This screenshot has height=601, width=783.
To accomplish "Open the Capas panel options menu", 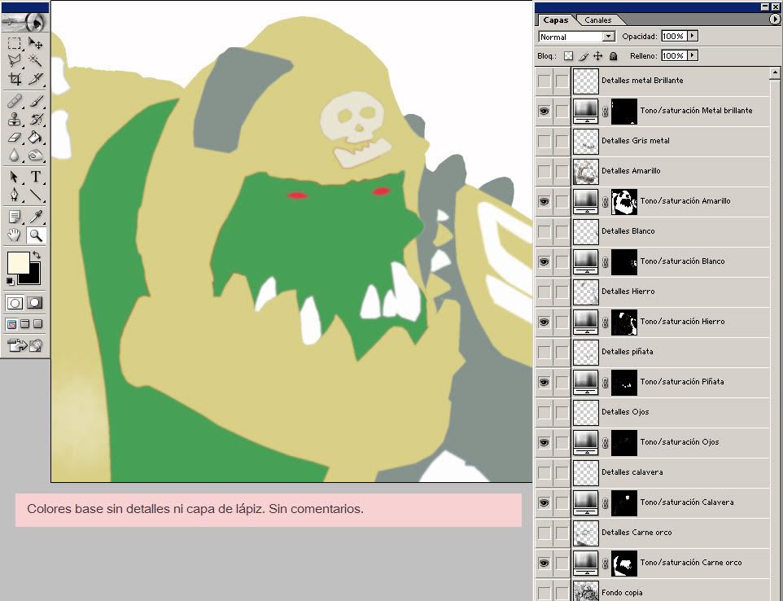I will (x=774, y=19).
